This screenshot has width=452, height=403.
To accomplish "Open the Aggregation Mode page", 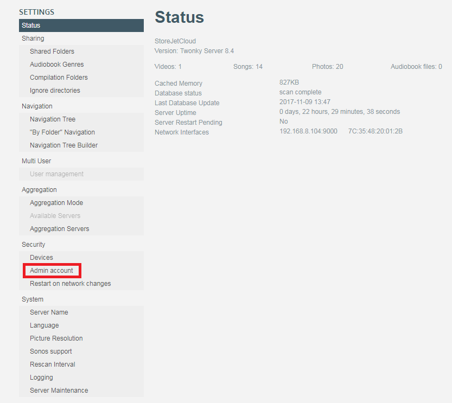I will 56,202.
